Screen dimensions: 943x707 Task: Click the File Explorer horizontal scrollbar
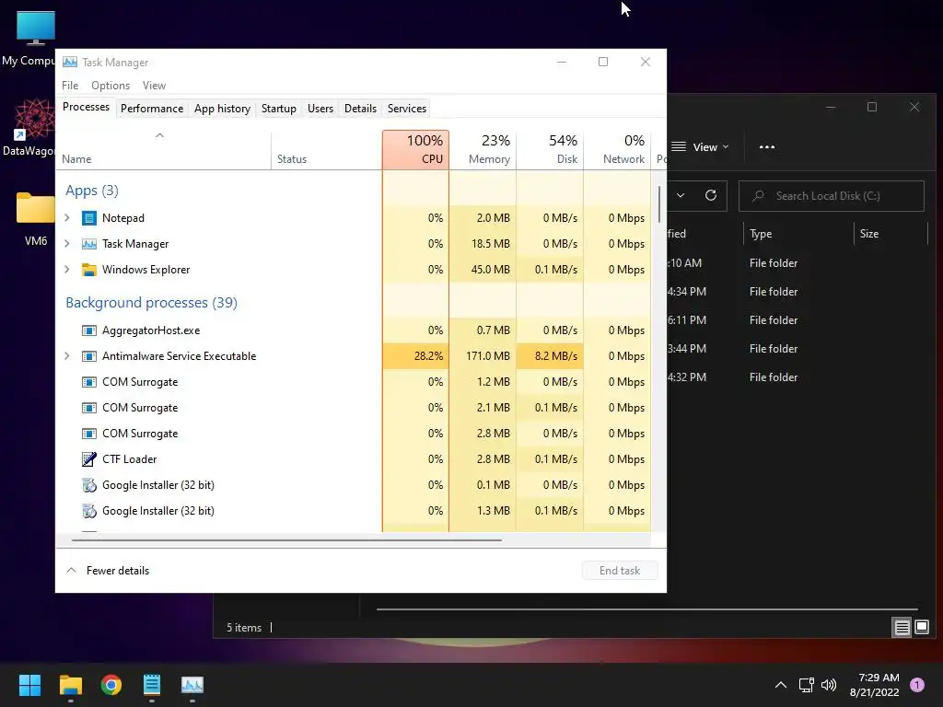[647, 609]
